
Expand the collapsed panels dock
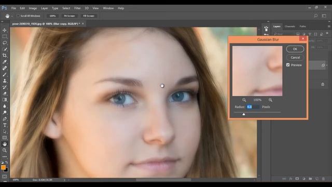(268, 21)
